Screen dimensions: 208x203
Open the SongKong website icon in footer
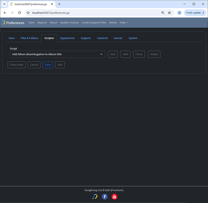pyautogui.click(x=95, y=197)
